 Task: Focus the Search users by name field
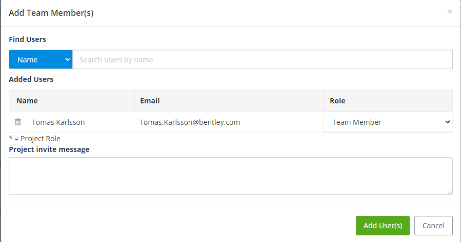click(263, 59)
